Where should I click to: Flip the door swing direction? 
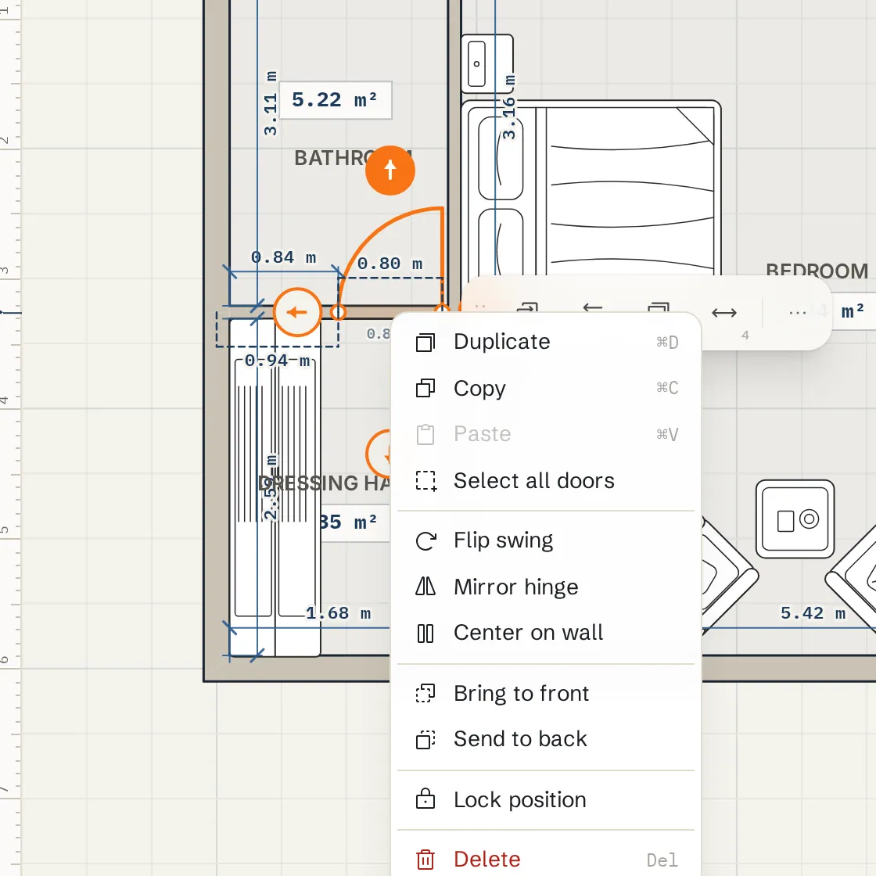(545, 540)
